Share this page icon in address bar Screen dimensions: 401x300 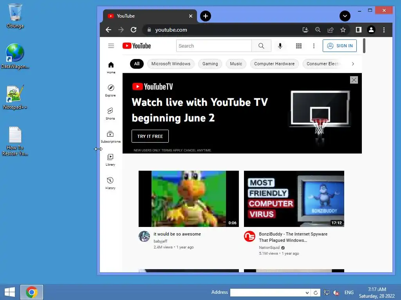click(331, 30)
